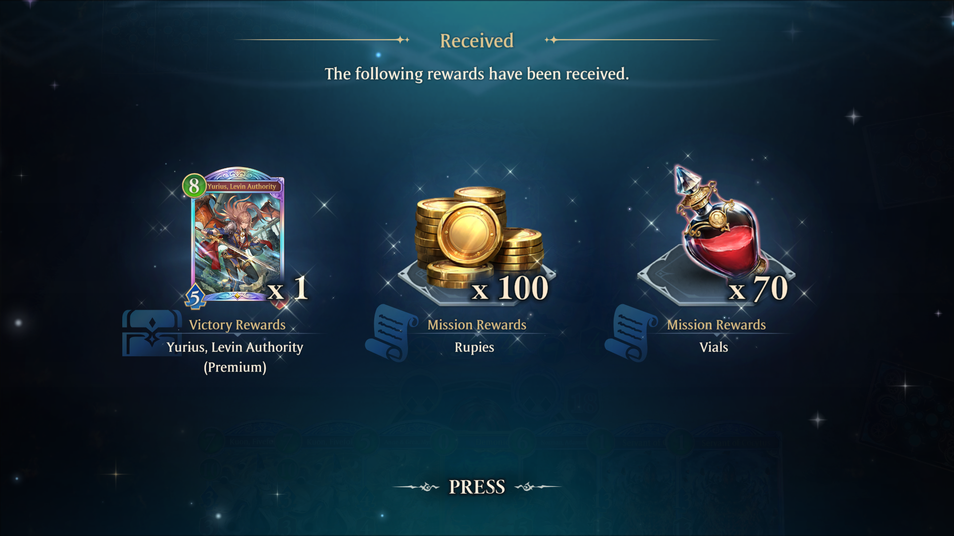954x536 pixels.
Task: Click the PRESS prompt to continue
Action: click(x=477, y=487)
